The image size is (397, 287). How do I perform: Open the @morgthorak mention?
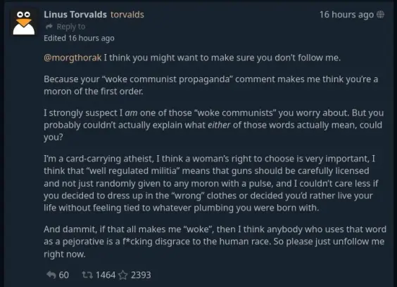pyautogui.click(x=73, y=58)
